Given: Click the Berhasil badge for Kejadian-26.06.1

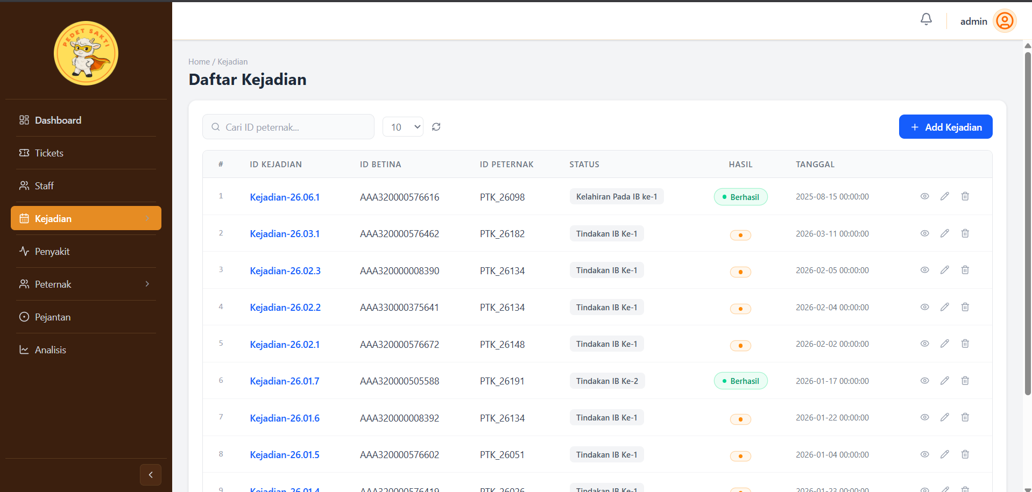Looking at the screenshot, I should click(x=740, y=197).
